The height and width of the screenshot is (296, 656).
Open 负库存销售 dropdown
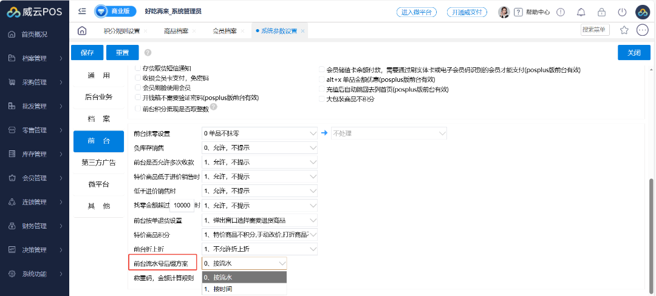[x=259, y=147]
